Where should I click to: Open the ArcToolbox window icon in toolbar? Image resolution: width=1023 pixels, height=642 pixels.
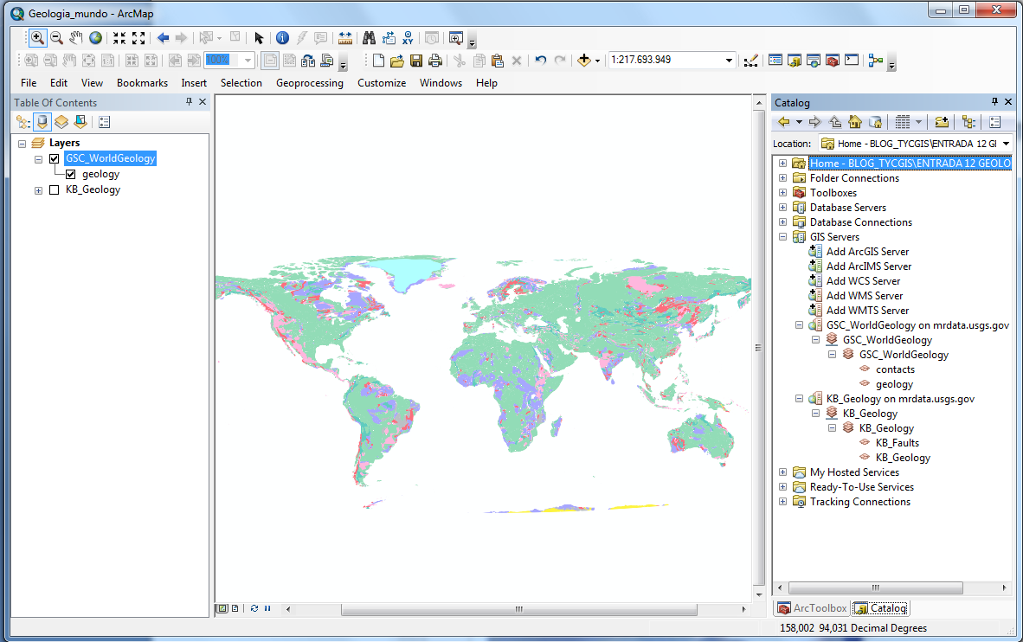[x=833, y=61]
